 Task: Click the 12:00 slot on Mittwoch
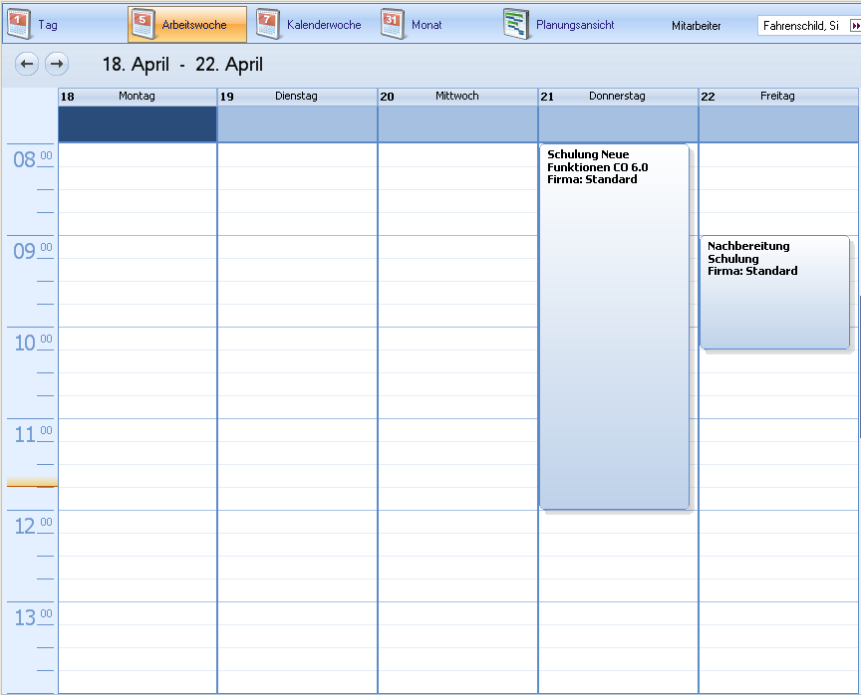[457, 522]
